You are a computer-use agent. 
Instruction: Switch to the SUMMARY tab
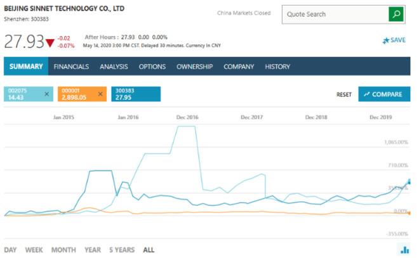tap(26, 66)
